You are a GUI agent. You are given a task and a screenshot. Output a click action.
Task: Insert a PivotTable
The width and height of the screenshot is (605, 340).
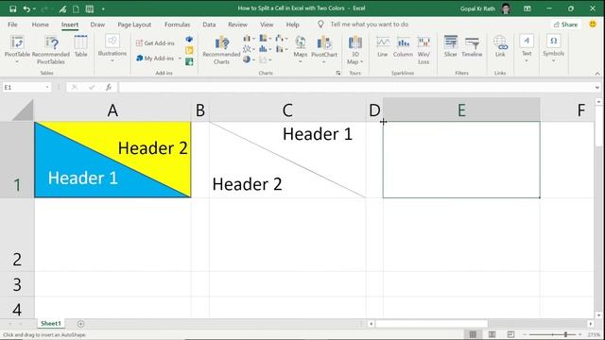point(17,48)
